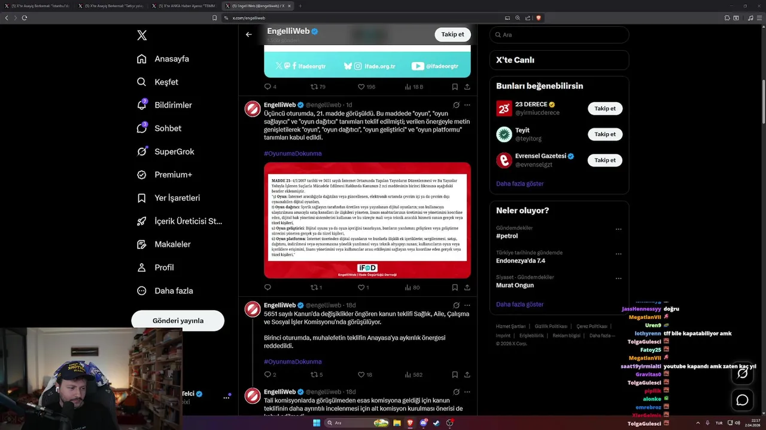Follow EngelliWeb with Takip et button
This screenshot has width=766, height=430.
452,35
